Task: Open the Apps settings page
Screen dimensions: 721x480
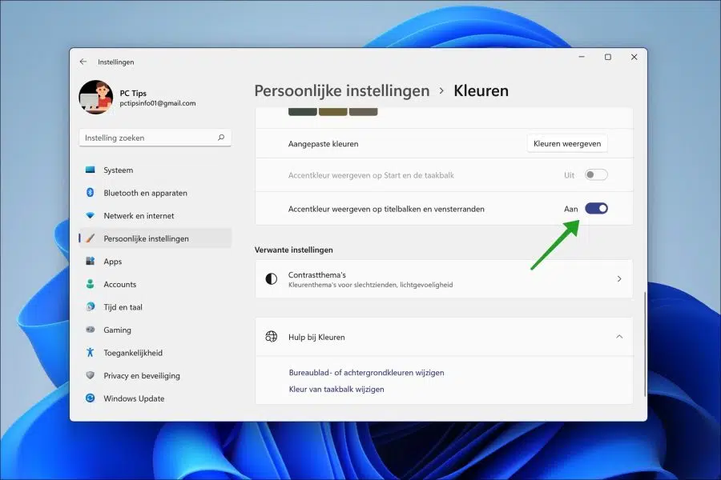Action: [155, 262]
